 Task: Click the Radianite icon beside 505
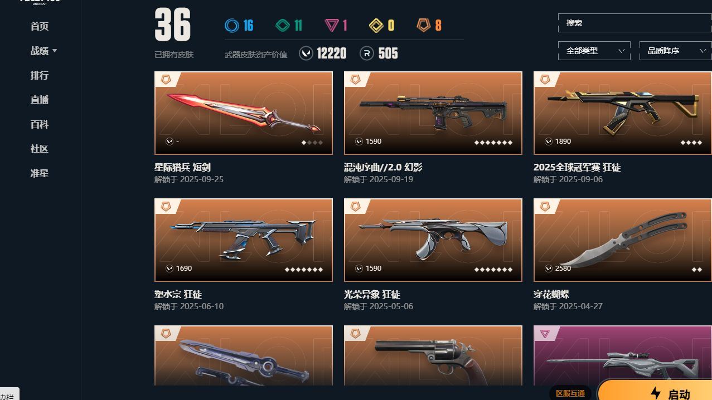366,53
